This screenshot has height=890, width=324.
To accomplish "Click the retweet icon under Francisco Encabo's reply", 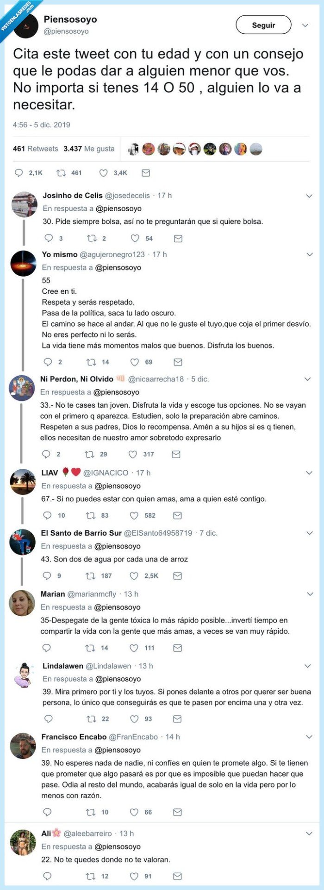I will 92,812.
